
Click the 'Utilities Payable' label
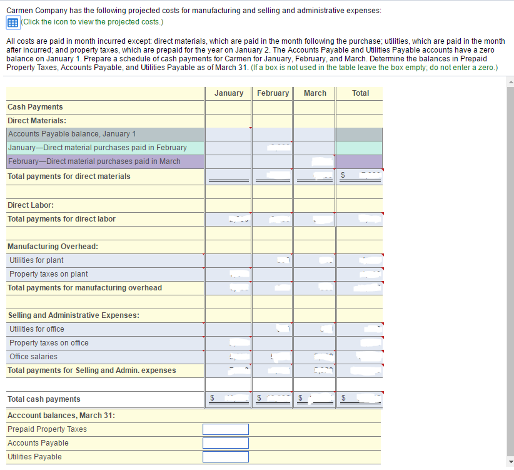pos(35,457)
